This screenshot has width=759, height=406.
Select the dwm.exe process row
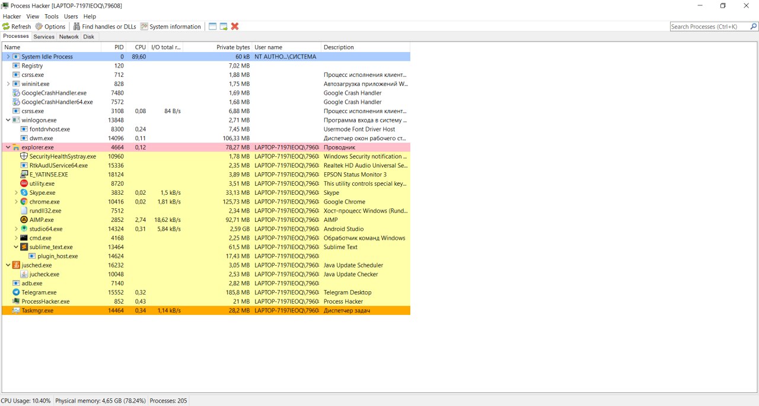(206, 138)
